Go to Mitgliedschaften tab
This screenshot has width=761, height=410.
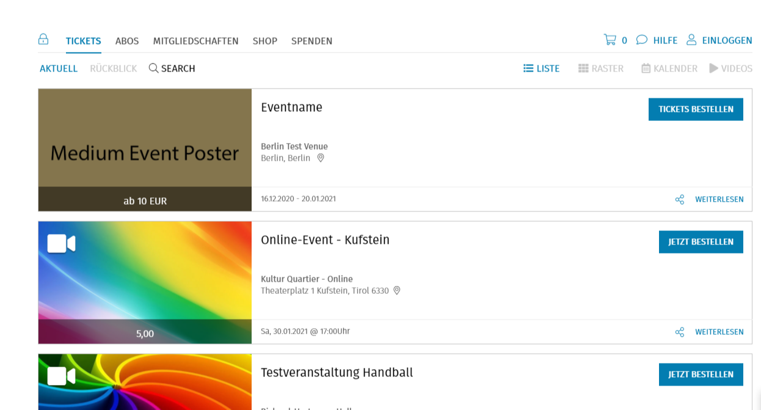coord(195,41)
